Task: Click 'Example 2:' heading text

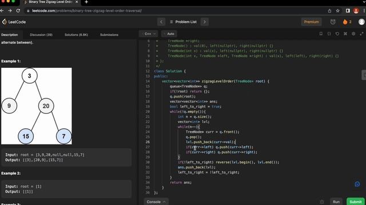Action: 11,173
